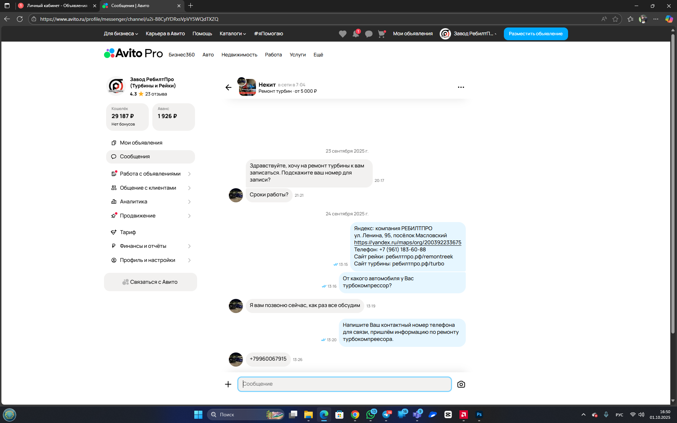Expand Профиль и настройки section
Screen dimensions: 677x423
pos(151,260)
